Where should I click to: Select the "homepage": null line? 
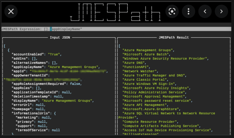[x=29, y=109]
